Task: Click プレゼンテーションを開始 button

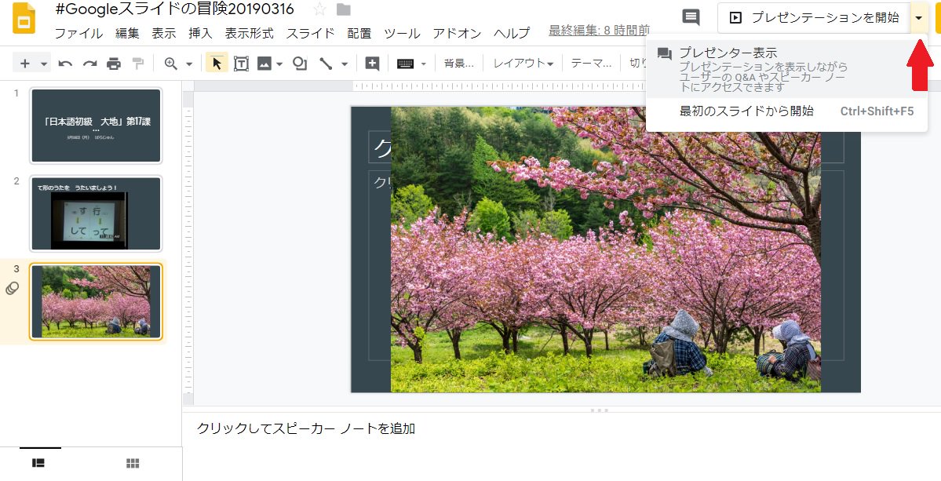Action: tap(814, 17)
